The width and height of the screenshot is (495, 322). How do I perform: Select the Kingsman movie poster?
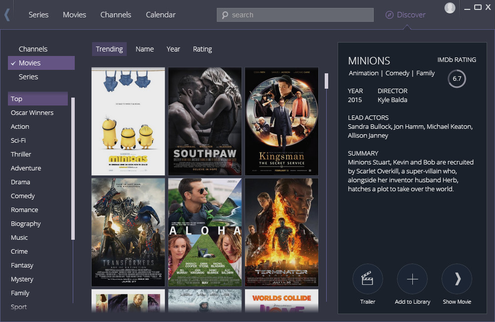[282, 121]
